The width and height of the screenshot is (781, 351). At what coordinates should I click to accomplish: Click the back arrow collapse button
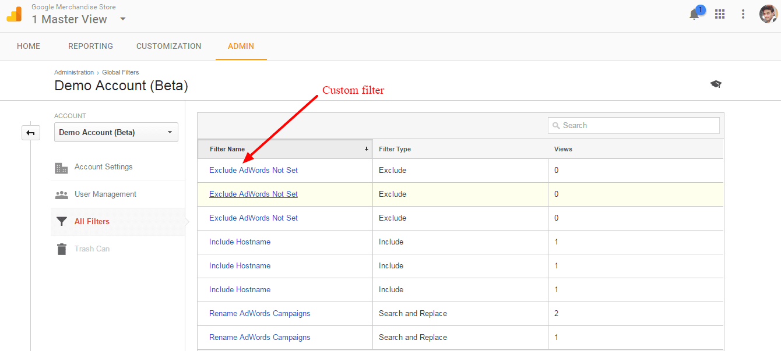(x=31, y=133)
